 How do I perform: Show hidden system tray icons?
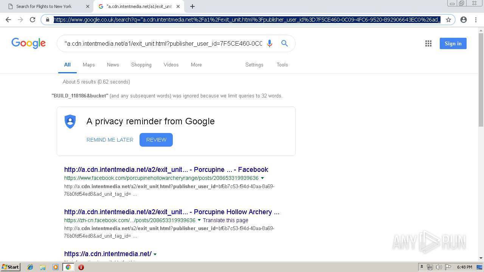click(422, 267)
